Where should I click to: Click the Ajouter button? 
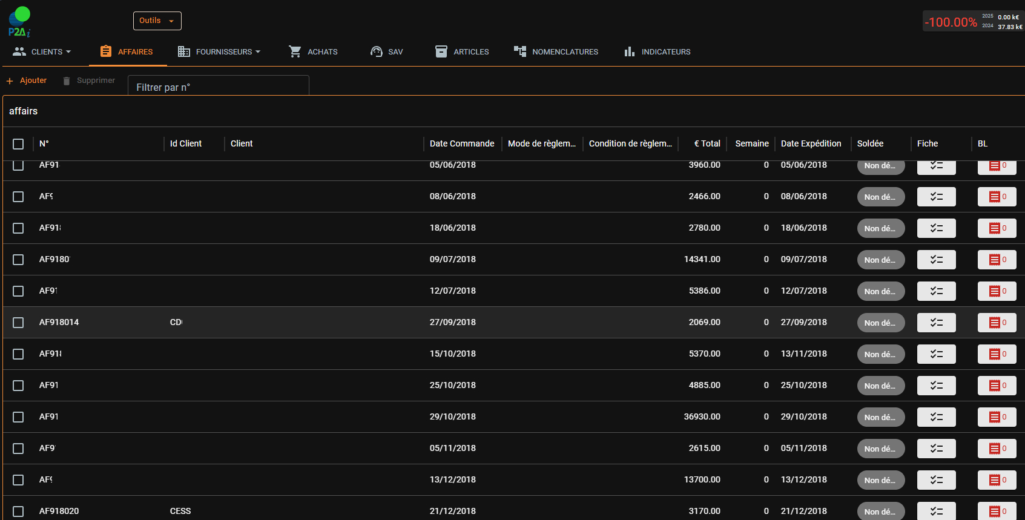(x=27, y=81)
